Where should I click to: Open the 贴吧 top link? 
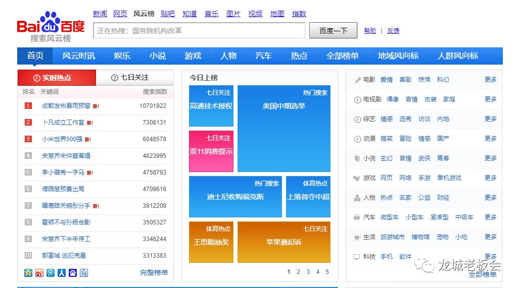pyautogui.click(x=167, y=14)
